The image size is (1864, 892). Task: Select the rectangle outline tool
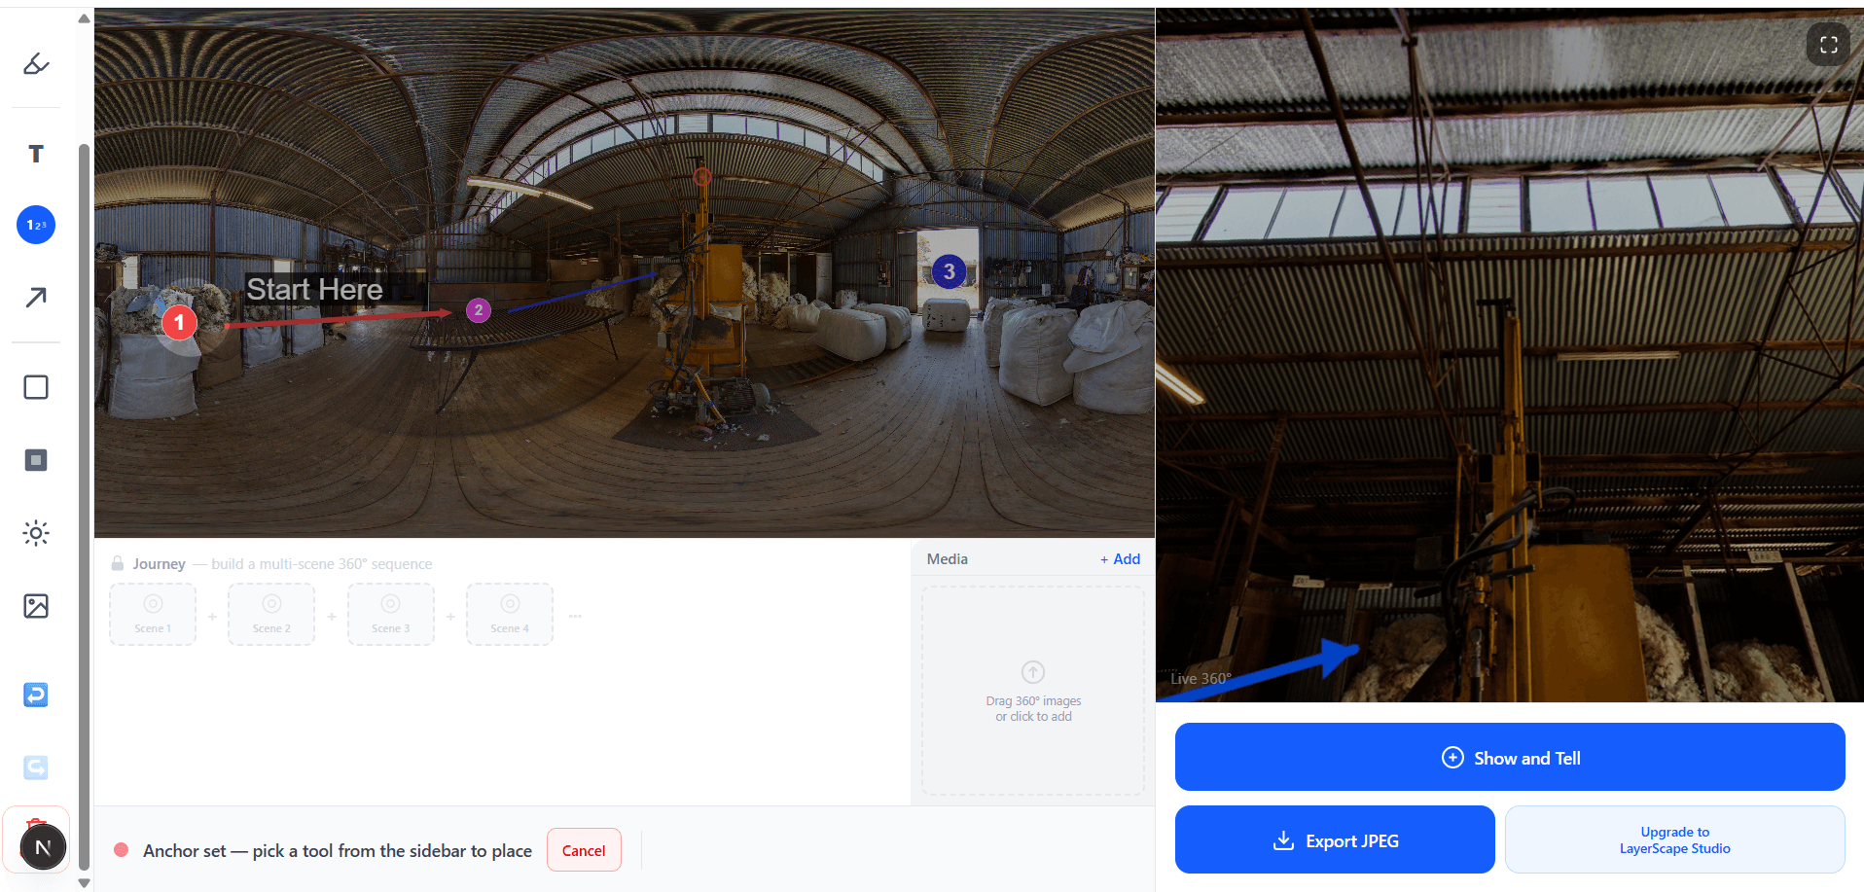(35, 386)
